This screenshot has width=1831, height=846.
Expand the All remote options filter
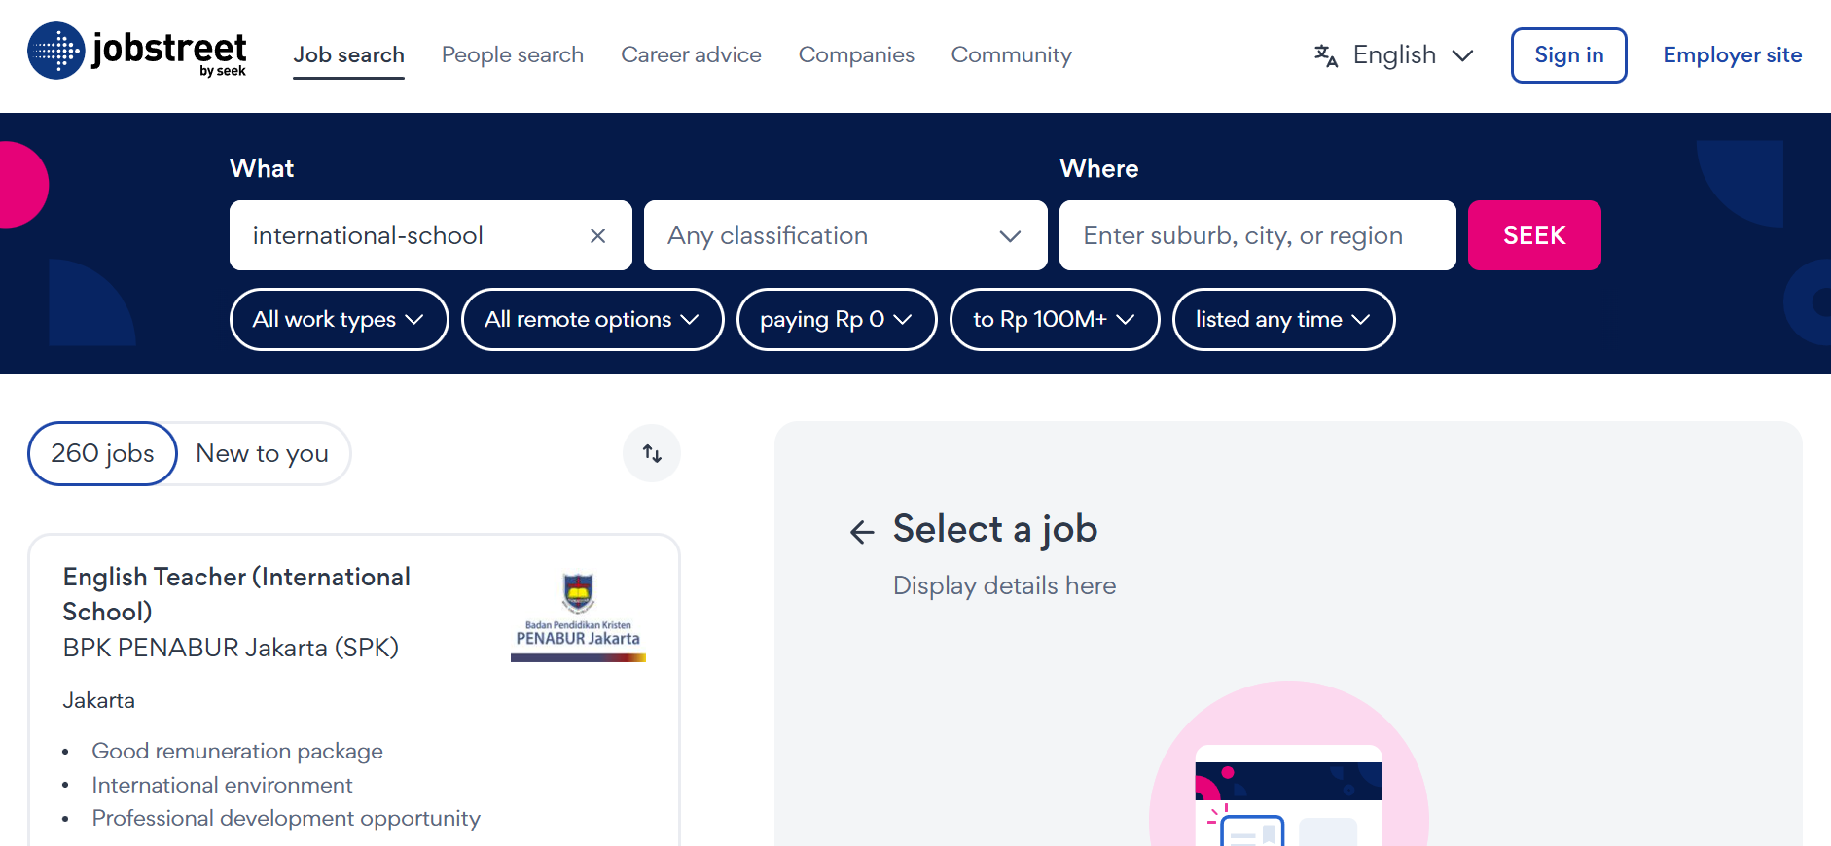click(x=592, y=319)
